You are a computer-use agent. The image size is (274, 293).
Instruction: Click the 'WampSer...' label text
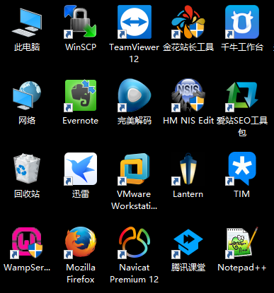pos(27,268)
